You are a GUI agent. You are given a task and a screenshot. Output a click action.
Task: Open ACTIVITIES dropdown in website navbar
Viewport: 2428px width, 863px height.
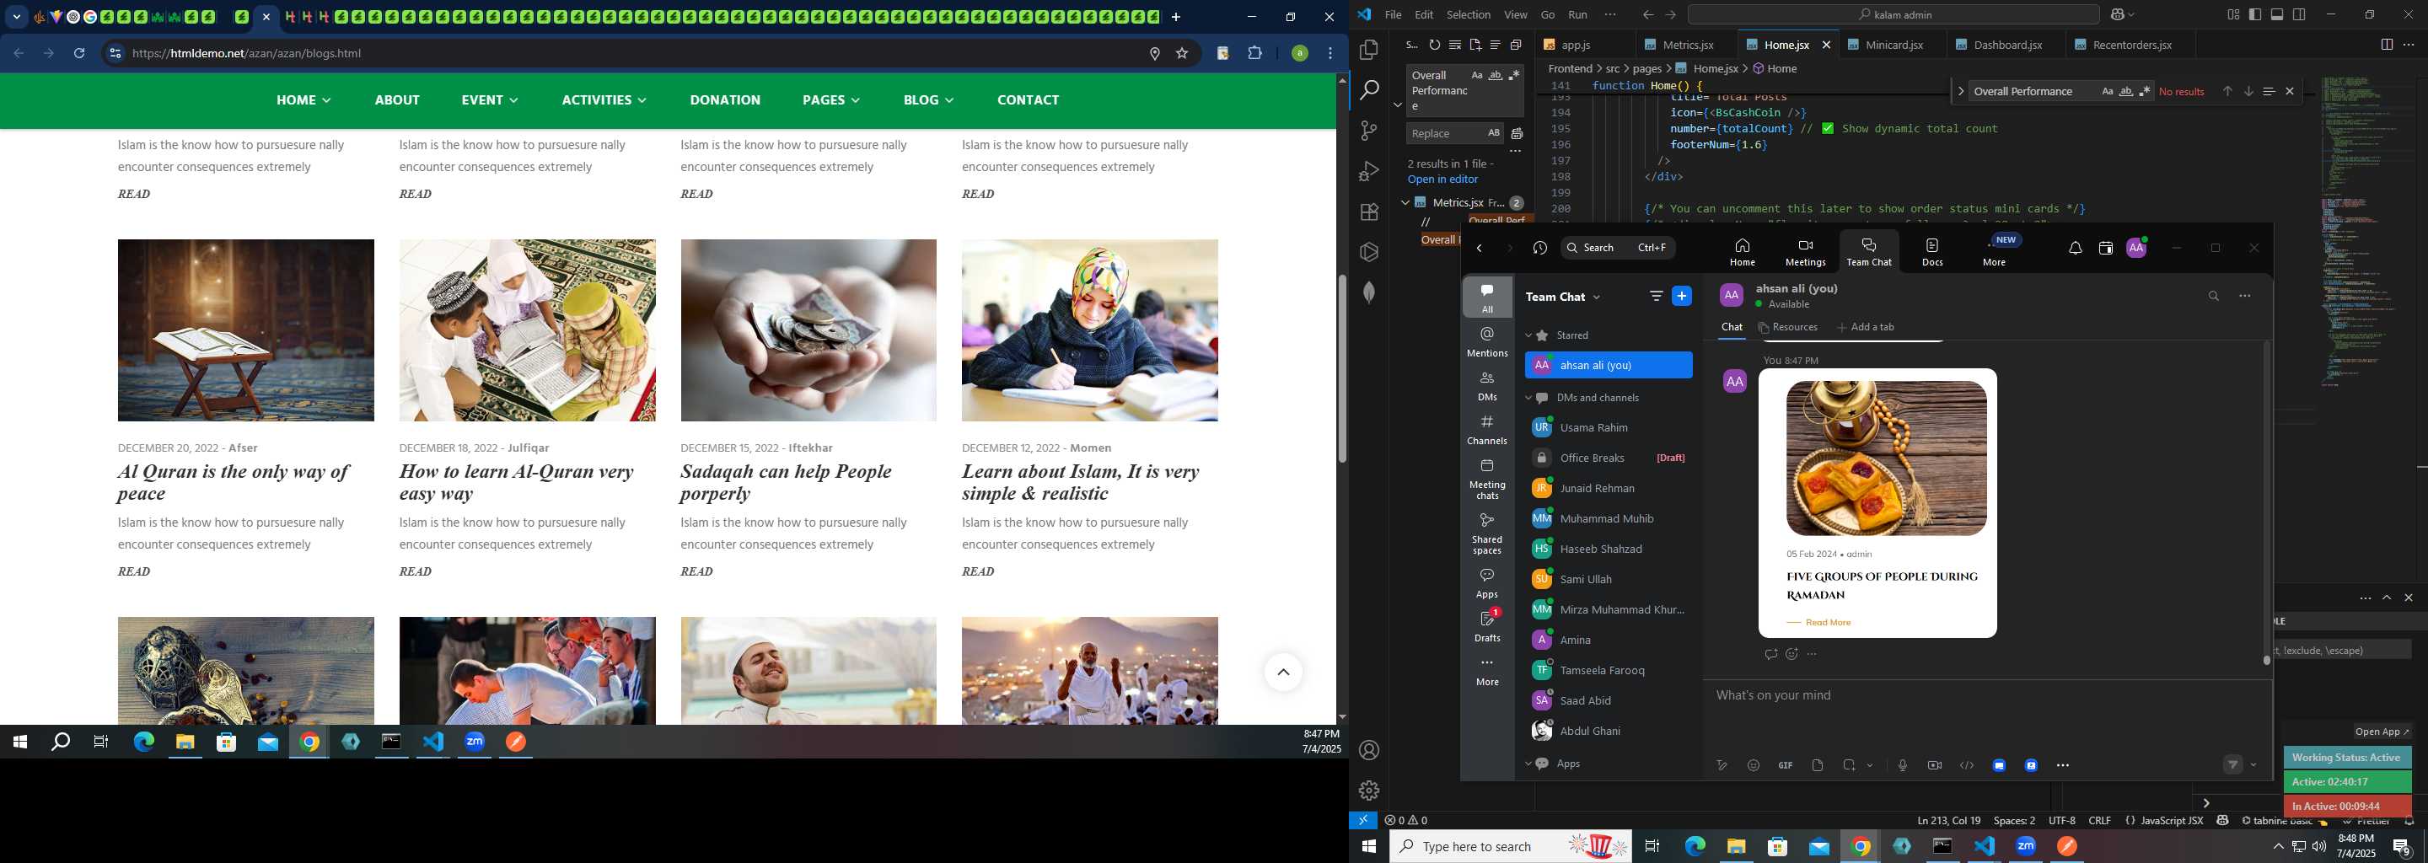click(604, 99)
